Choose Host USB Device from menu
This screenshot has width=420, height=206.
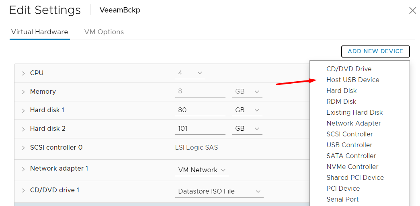pos(352,80)
